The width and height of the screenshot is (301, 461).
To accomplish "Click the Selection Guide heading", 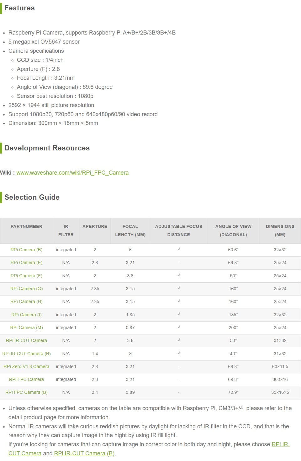I will click(32, 197).
